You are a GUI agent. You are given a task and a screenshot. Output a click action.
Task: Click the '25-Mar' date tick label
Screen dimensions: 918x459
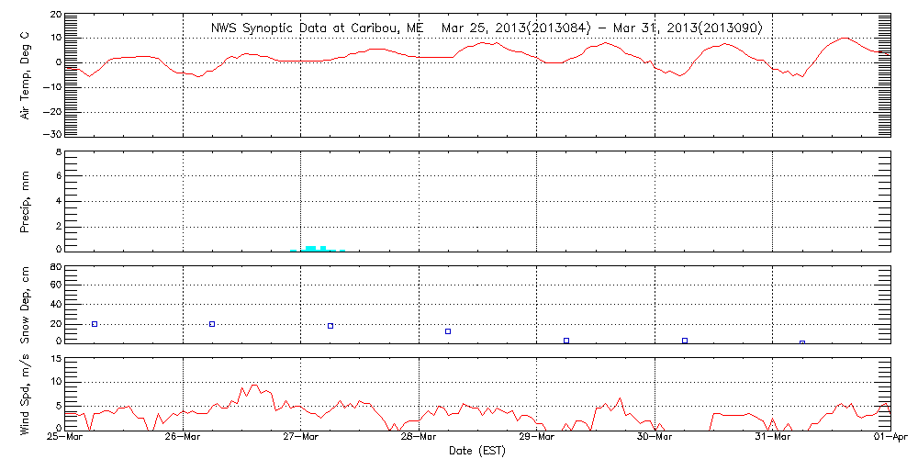65,439
